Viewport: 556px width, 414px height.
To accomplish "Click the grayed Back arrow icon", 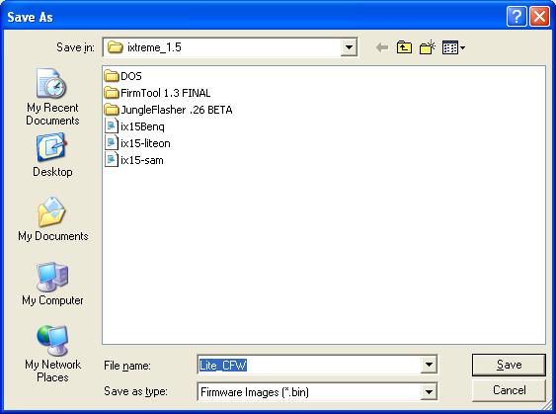I will (381, 47).
